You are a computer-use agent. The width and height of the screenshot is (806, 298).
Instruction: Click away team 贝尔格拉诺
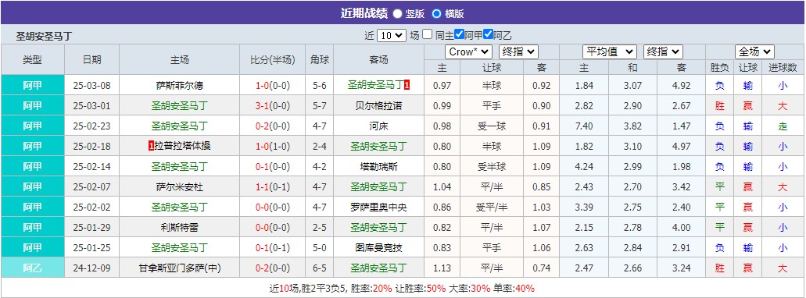[x=378, y=105]
